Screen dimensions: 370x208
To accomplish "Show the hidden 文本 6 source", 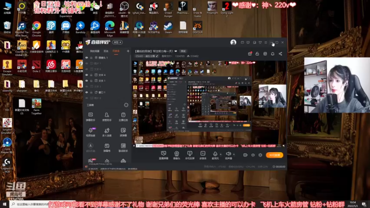I will 86,69.
